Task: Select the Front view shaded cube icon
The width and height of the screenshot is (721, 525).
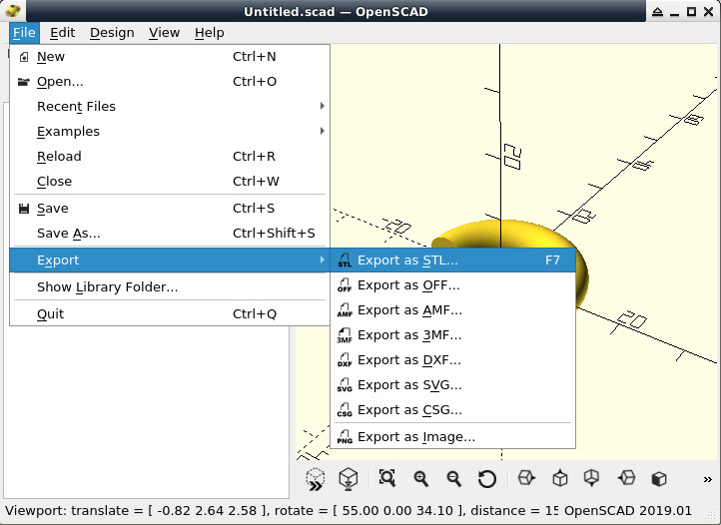Action: [x=659, y=478]
